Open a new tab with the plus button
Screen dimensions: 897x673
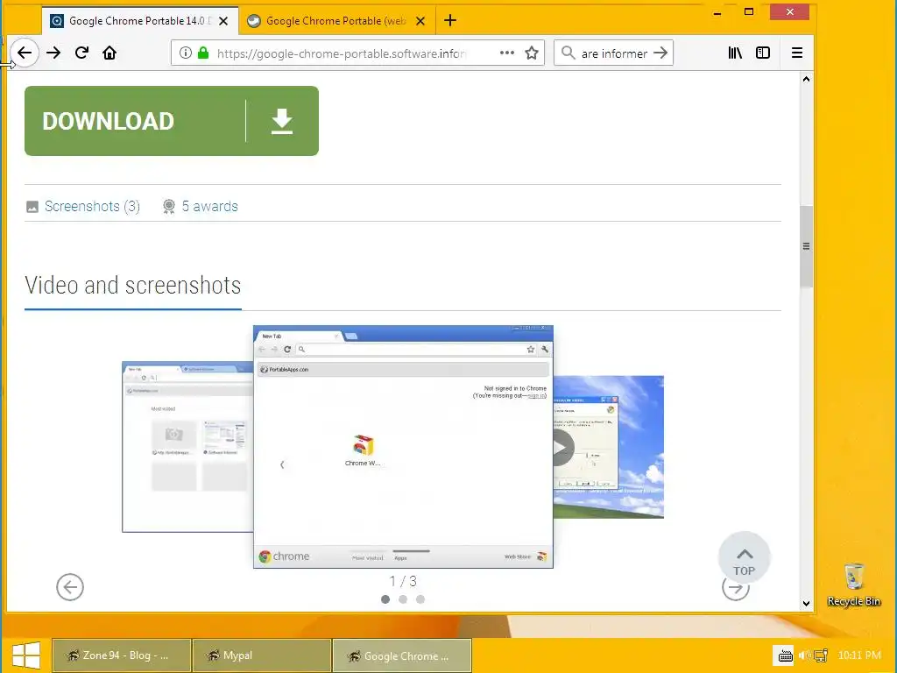click(450, 21)
